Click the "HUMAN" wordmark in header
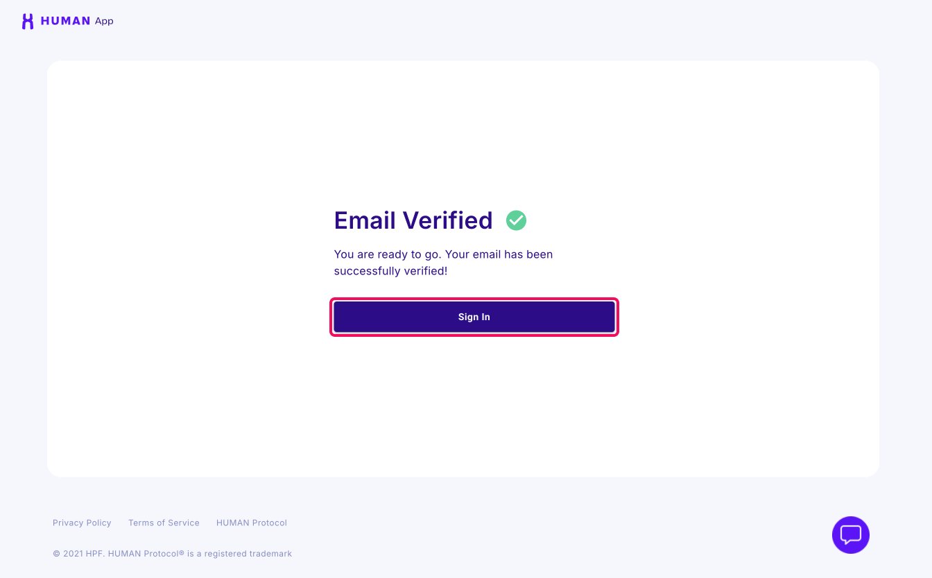The height and width of the screenshot is (578, 932). coord(65,21)
